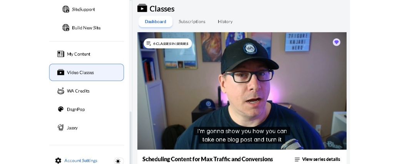Viewport: 394px width, 164px height.
Task: Click the Build New Site globe icon
Action: [65, 28]
